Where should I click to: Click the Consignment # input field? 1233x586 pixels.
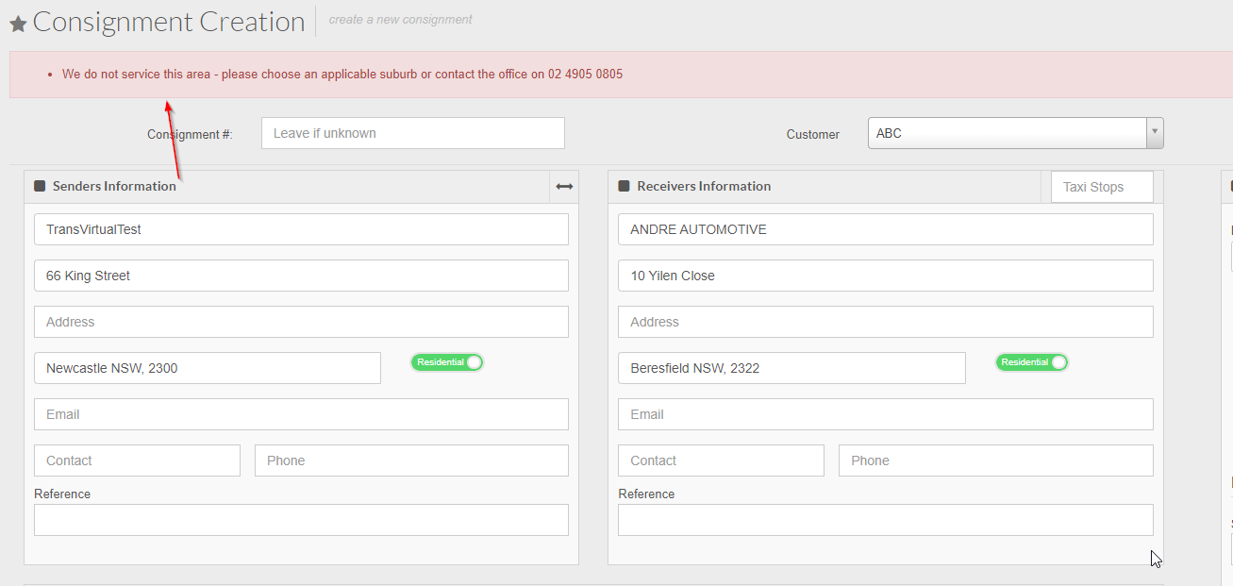(x=413, y=133)
